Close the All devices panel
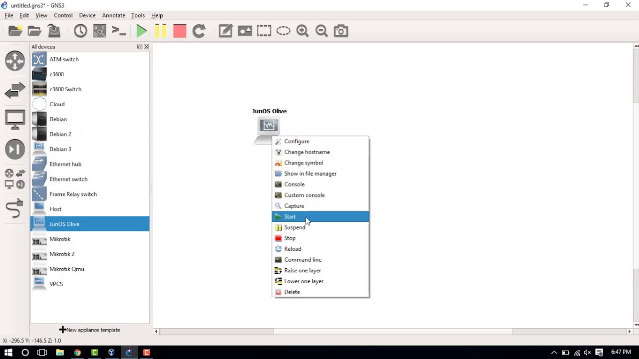The height and width of the screenshot is (359, 639). [x=146, y=47]
